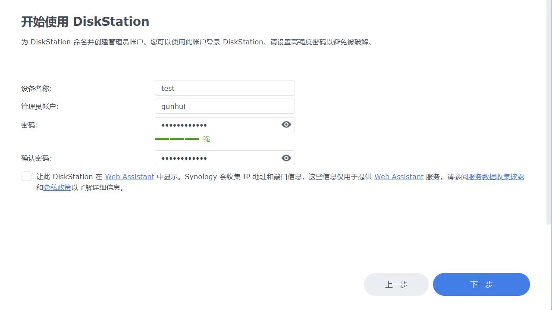Open the 隐私政策 link
This screenshot has width=552, height=310.
pos(56,187)
